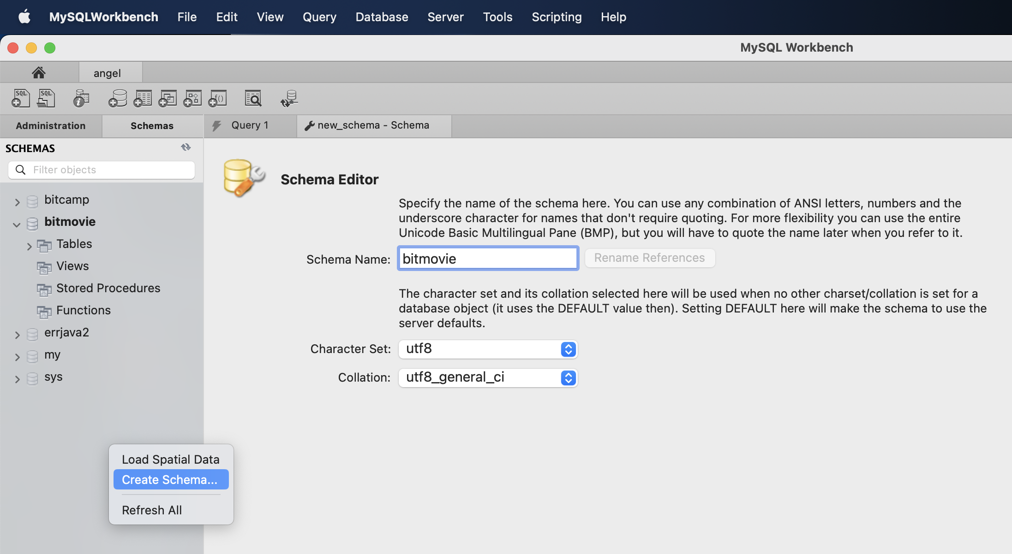Expand the bitcamp schema
This screenshot has height=554, width=1012.
pos(17,202)
